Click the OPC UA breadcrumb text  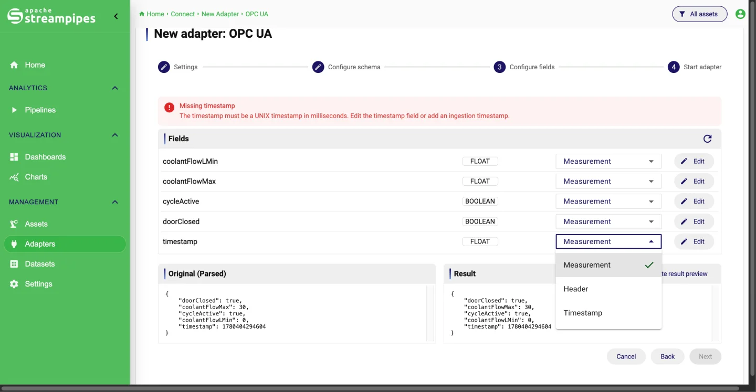(257, 14)
